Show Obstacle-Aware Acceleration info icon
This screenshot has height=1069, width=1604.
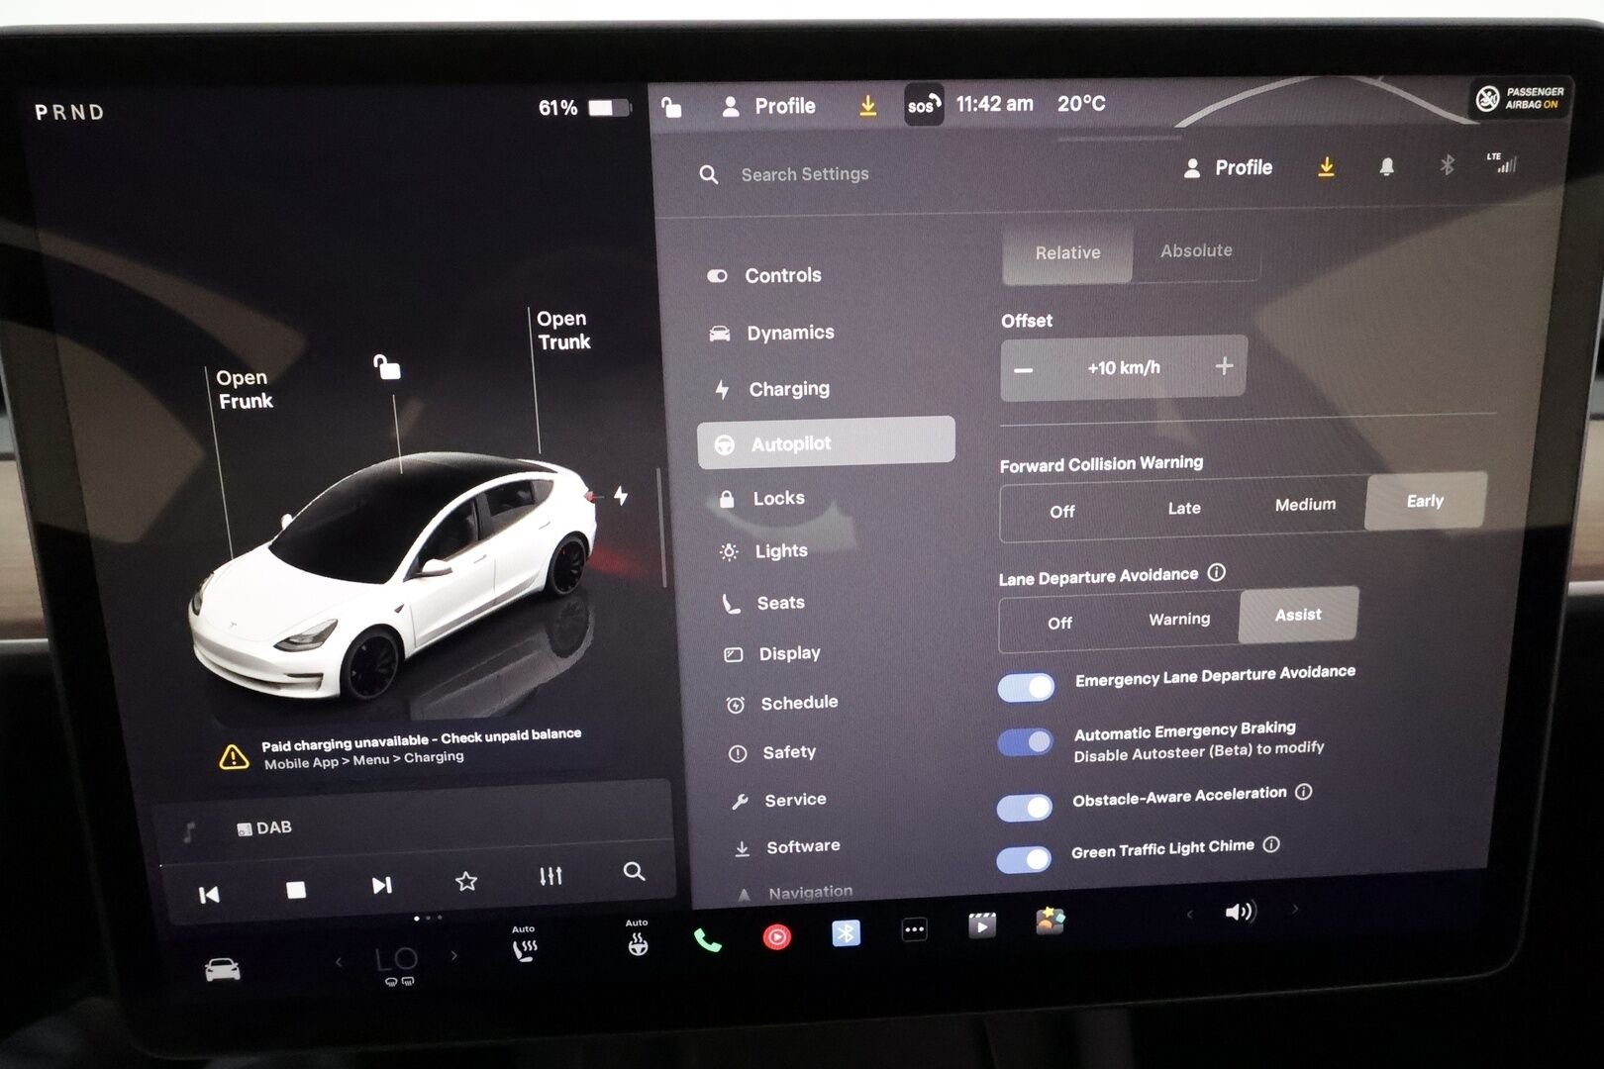pyautogui.click(x=1304, y=792)
